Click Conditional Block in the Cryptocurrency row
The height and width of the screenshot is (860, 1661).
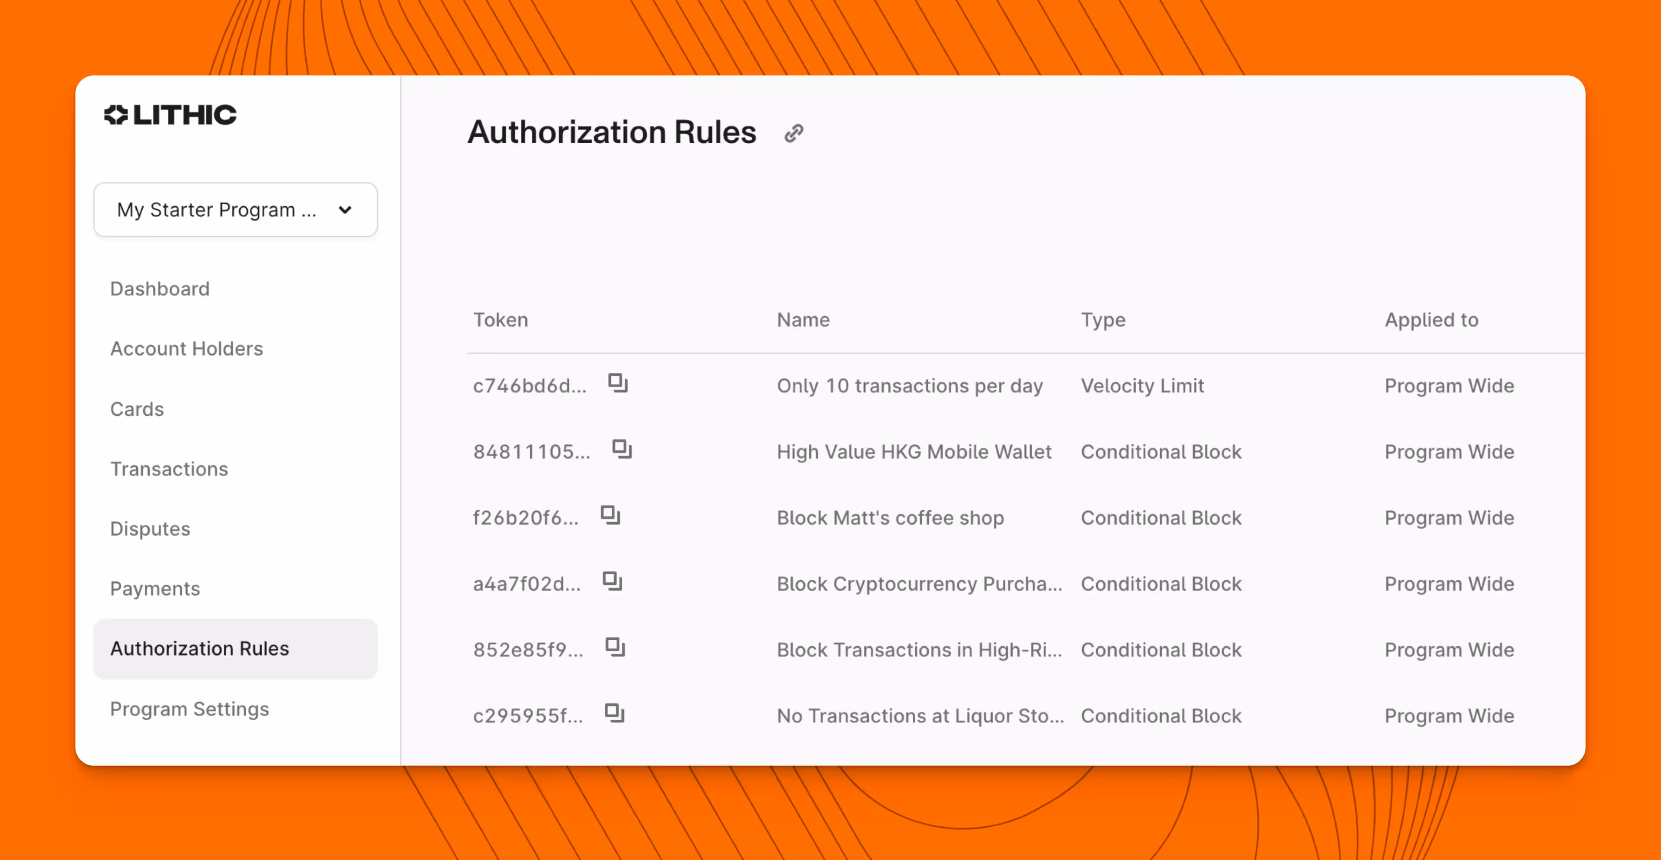1161,584
